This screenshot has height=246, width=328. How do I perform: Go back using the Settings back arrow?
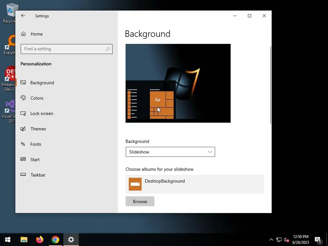click(23, 16)
